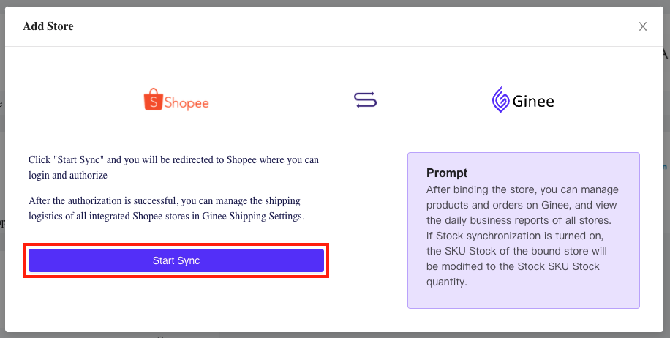Close the Add Store dialog

click(x=643, y=26)
